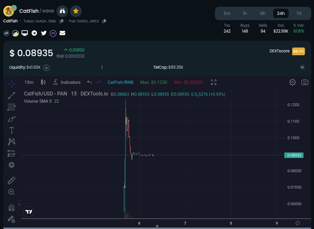
Task: Select the horizontal lines Fibonacci tool
Action: (12, 107)
